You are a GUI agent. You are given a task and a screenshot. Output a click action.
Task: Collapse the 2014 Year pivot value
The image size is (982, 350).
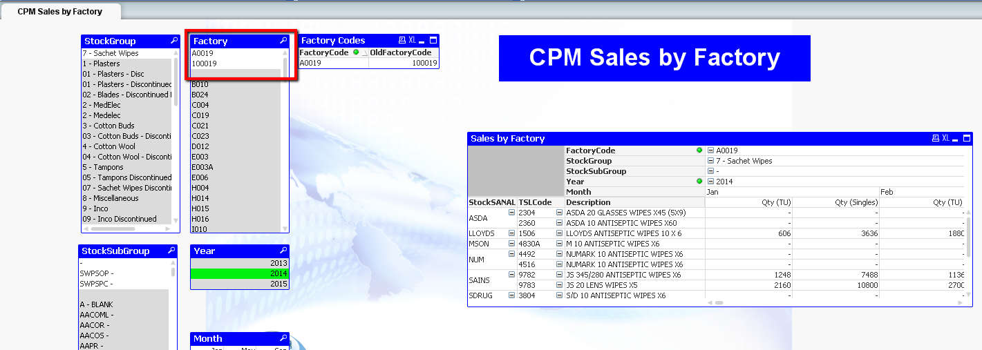pos(710,182)
